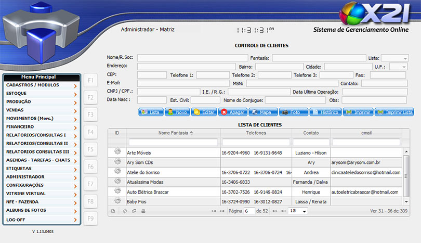Go to the last page of results

[x=284, y=211]
